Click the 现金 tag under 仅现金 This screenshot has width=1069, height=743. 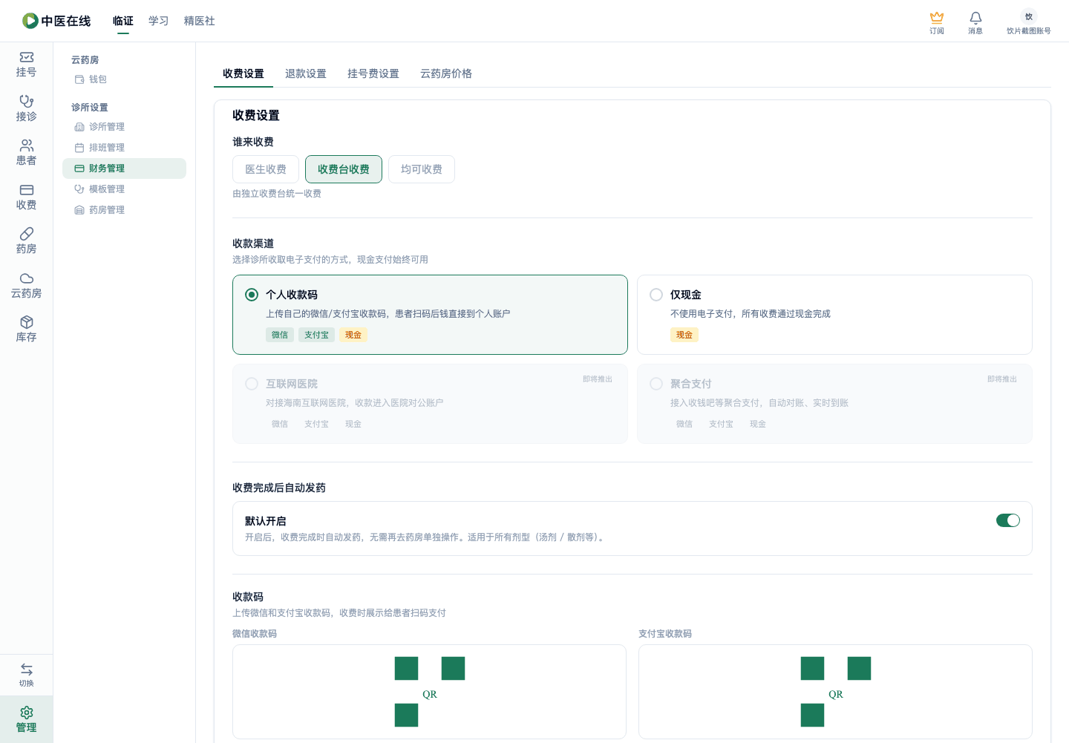click(x=684, y=335)
